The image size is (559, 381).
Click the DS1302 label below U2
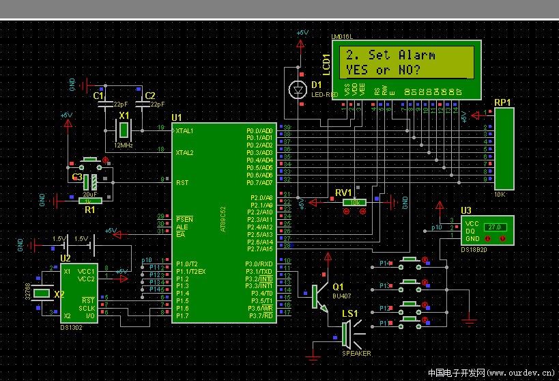(71, 327)
